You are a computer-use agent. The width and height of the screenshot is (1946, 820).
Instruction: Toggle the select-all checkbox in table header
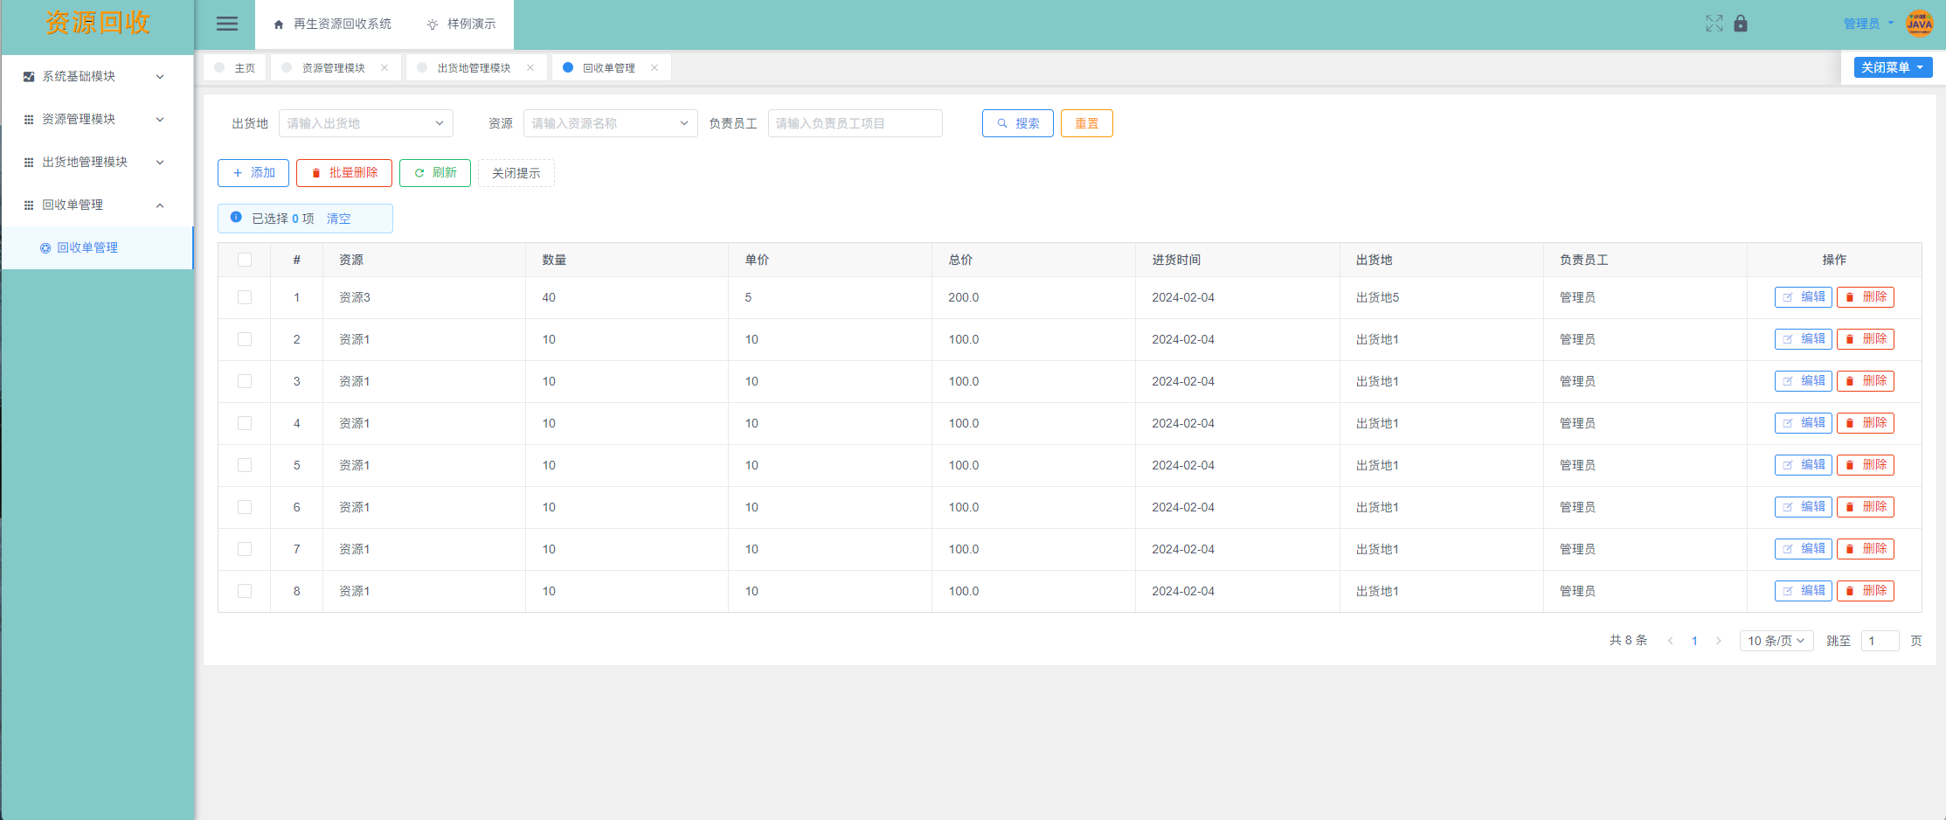point(245,260)
